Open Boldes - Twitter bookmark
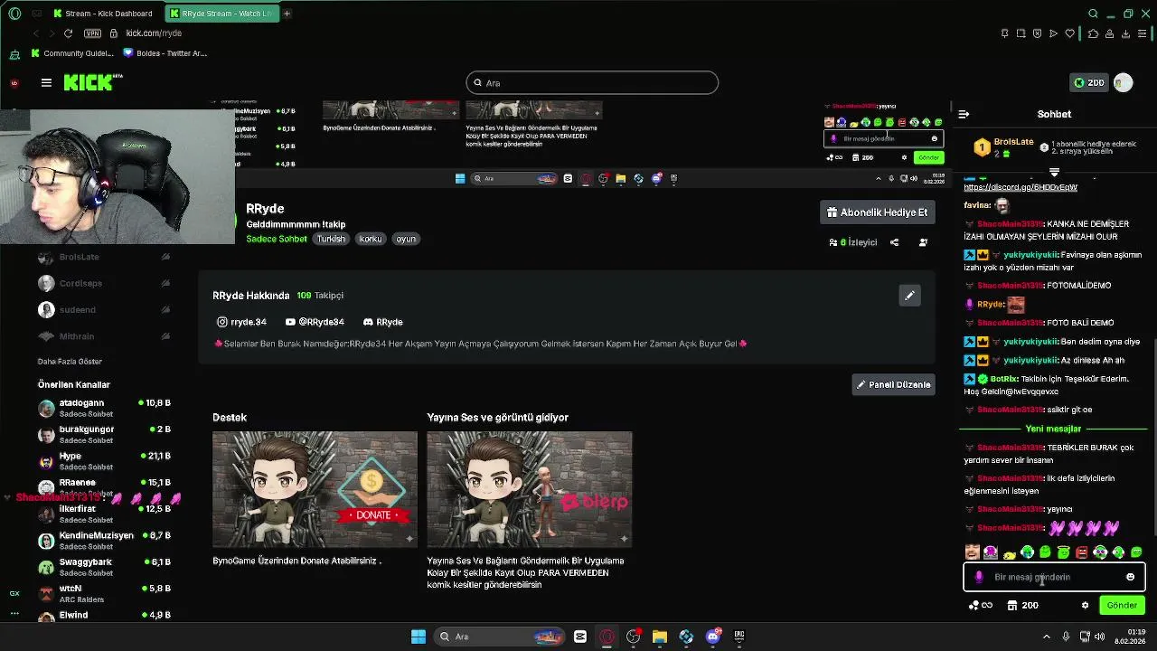Viewport: 1157px width, 651px height. pyautogui.click(x=165, y=53)
